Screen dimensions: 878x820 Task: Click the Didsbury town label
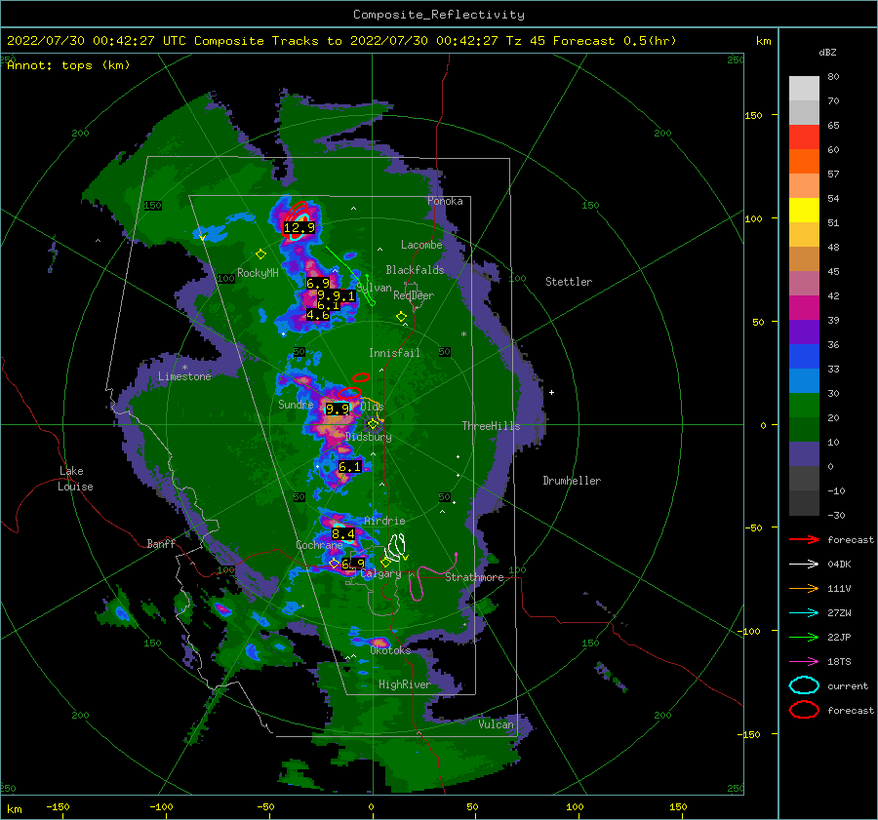tap(369, 437)
